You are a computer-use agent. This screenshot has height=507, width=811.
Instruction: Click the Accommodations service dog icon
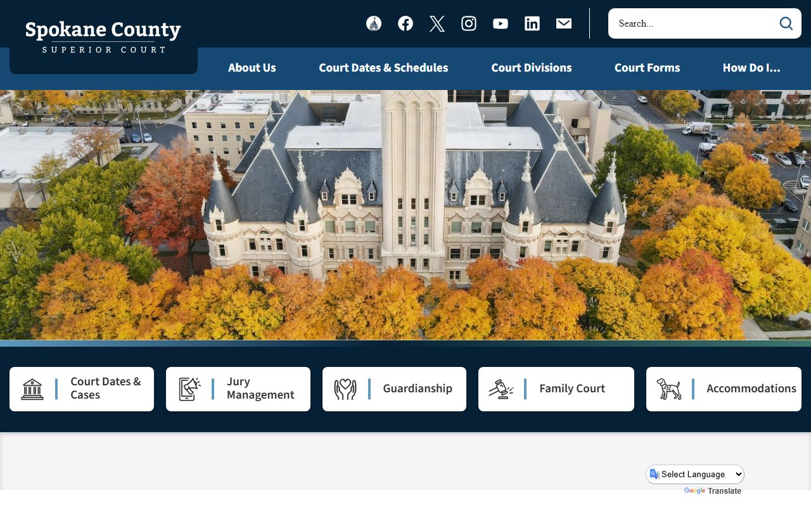coord(669,389)
